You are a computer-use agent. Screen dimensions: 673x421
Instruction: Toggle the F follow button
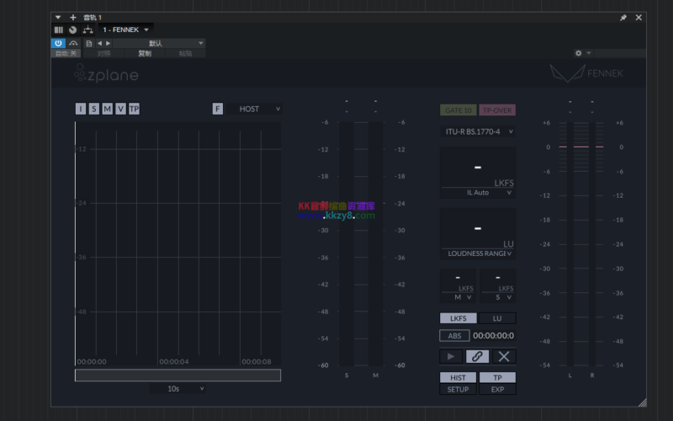[x=218, y=109]
